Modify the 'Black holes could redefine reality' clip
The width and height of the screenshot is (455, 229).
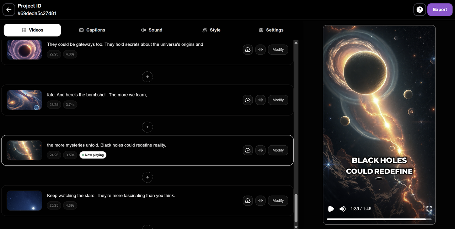(x=278, y=150)
